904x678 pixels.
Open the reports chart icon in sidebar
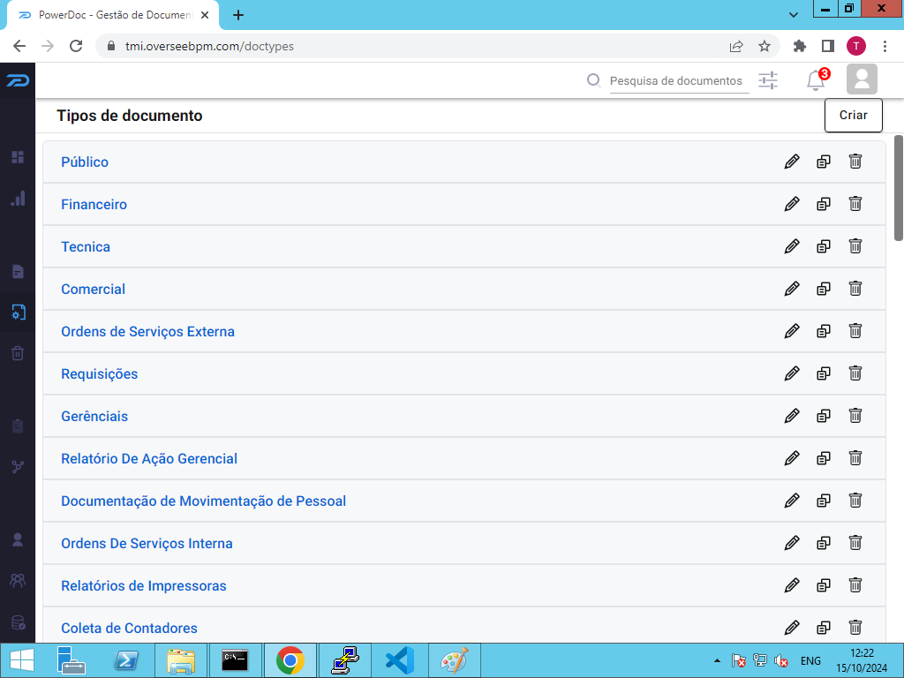tap(18, 199)
